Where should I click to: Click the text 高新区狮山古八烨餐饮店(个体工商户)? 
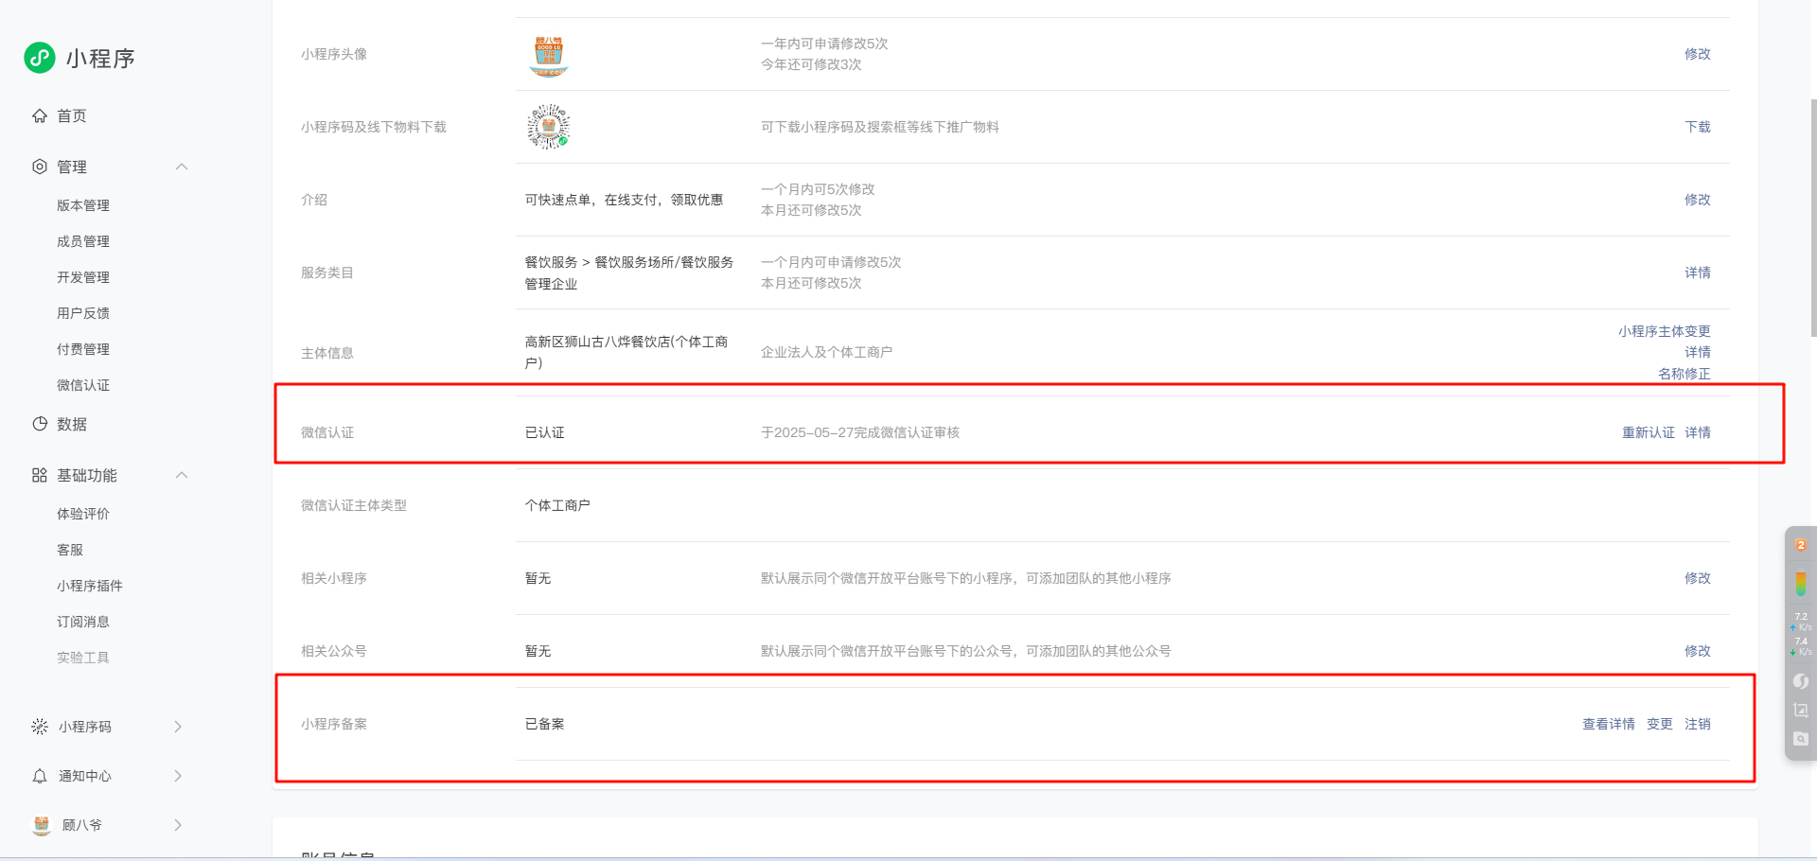tap(626, 352)
